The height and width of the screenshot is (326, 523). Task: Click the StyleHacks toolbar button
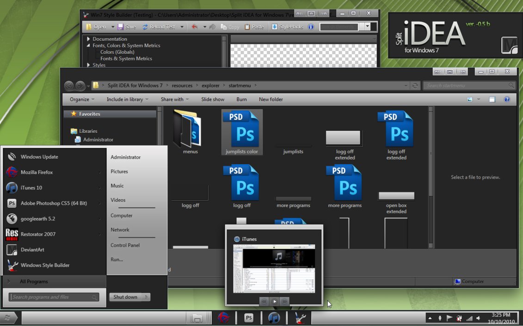pyautogui.click(x=288, y=27)
